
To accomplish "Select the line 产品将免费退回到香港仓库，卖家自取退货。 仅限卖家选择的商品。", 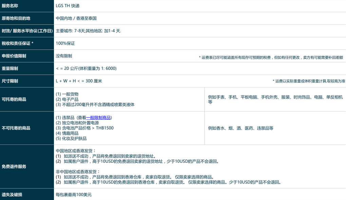I will click(135, 177).
